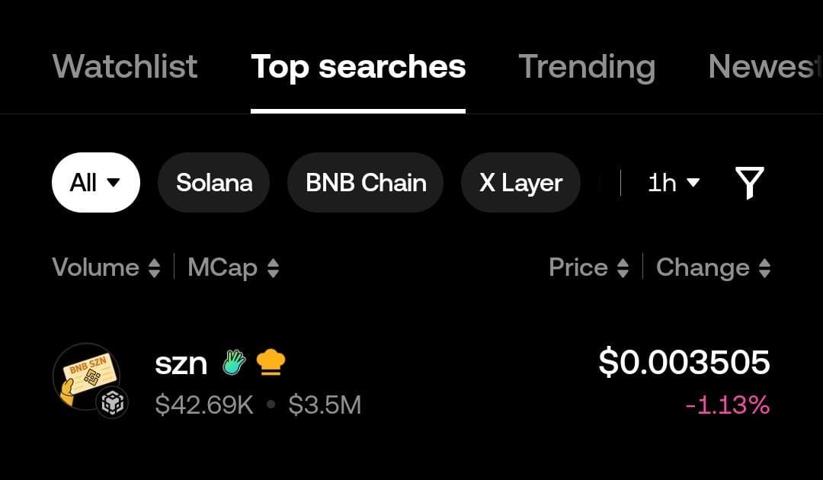This screenshot has width=823, height=480.
Task: Filter by X Layer chain
Action: pyautogui.click(x=520, y=183)
